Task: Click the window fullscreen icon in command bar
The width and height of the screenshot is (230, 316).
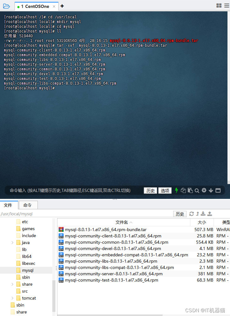Action: pos(218,190)
